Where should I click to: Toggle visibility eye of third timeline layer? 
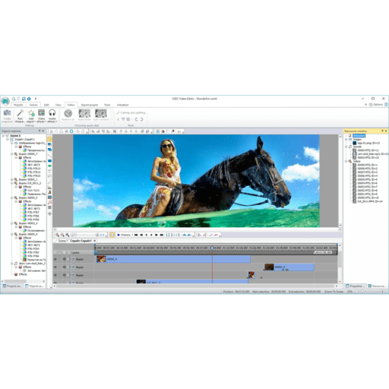pos(55,275)
